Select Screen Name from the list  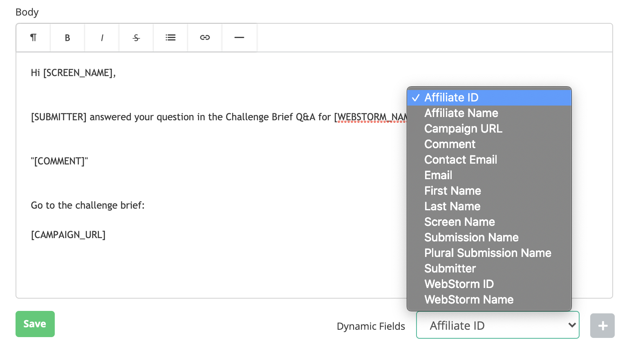[x=489, y=222]
